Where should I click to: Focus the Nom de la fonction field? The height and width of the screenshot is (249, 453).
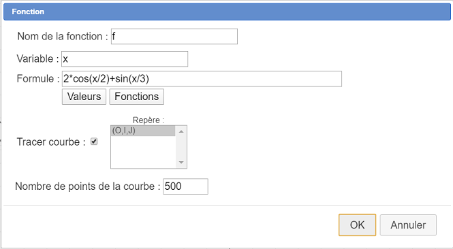174,36
